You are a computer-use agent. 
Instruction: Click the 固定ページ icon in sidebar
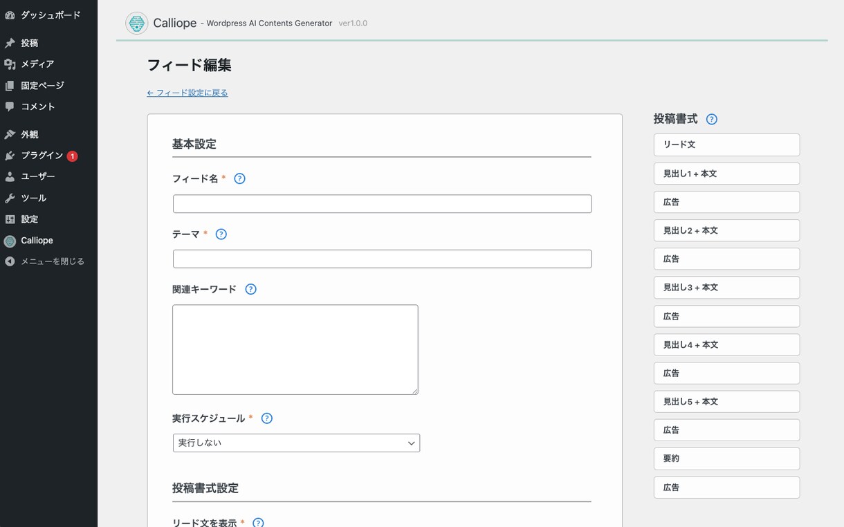[10, 86]
